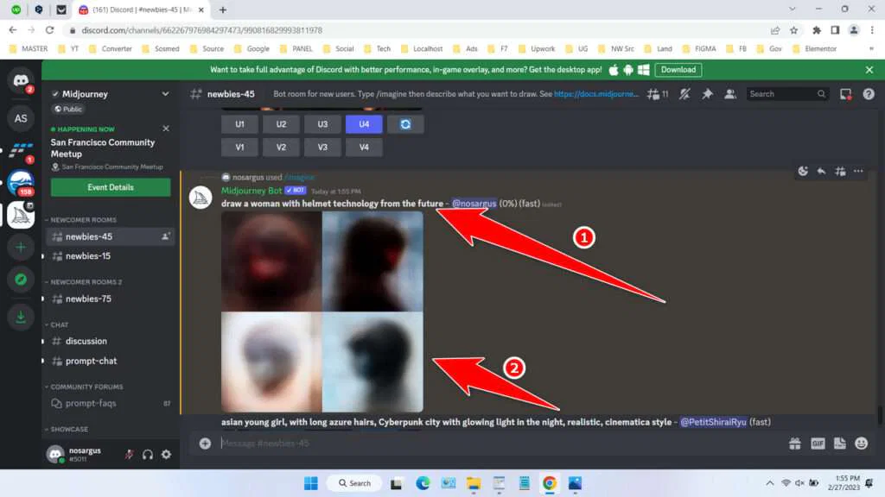This screenshot has height=497, width=885.
Task: Re-roll the image generation with the refresh button
Action: (x=404, y=123)
